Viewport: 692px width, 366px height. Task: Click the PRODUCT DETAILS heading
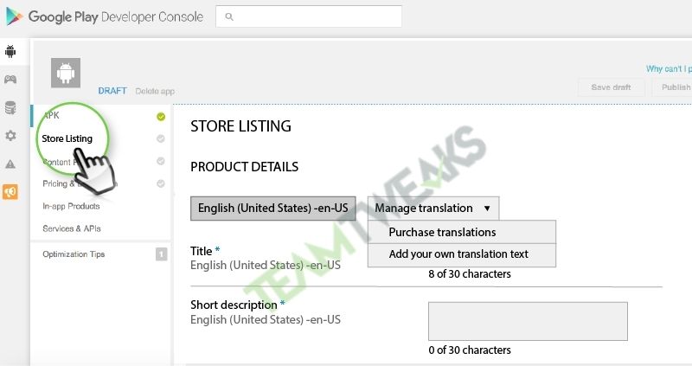245,167
